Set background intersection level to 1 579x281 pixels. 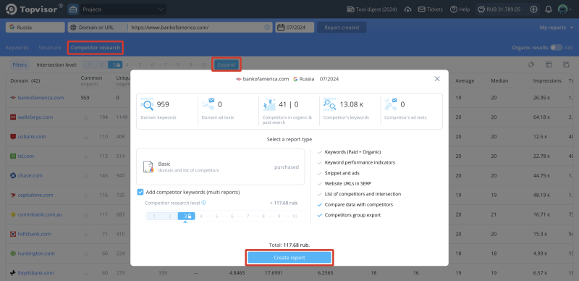point(88,64)
